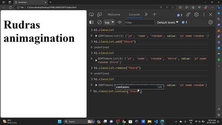
Task: Open console settings gear
Action: click(211, 22)
